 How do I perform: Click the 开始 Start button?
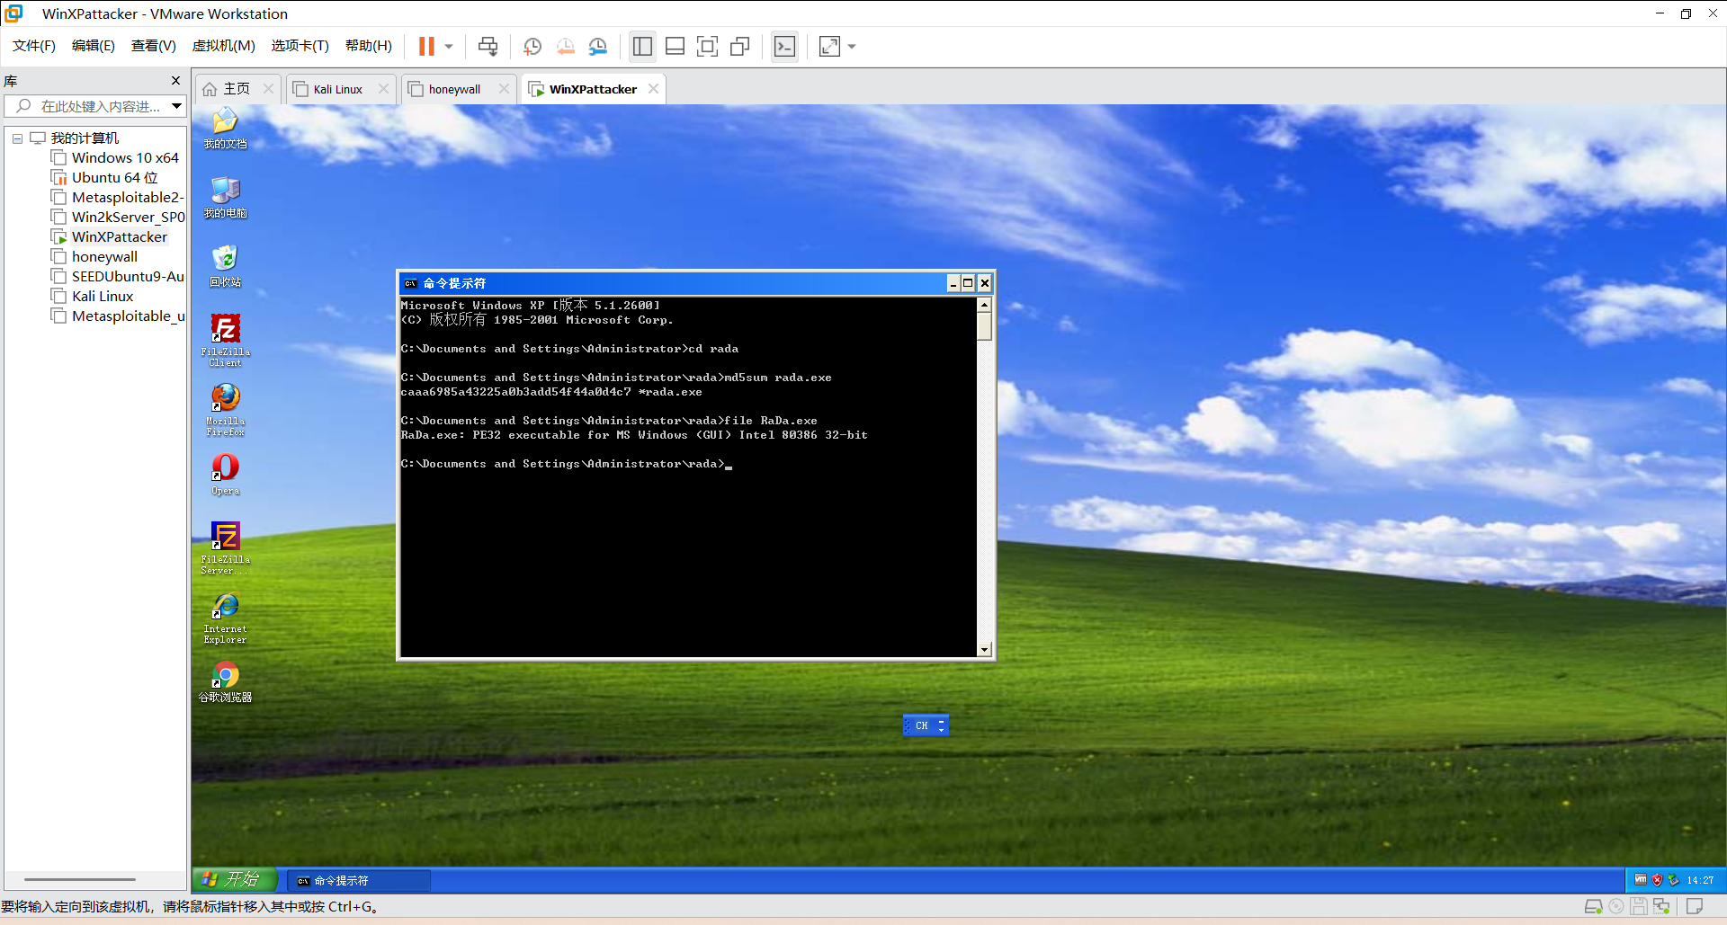[x=234, y=879]
